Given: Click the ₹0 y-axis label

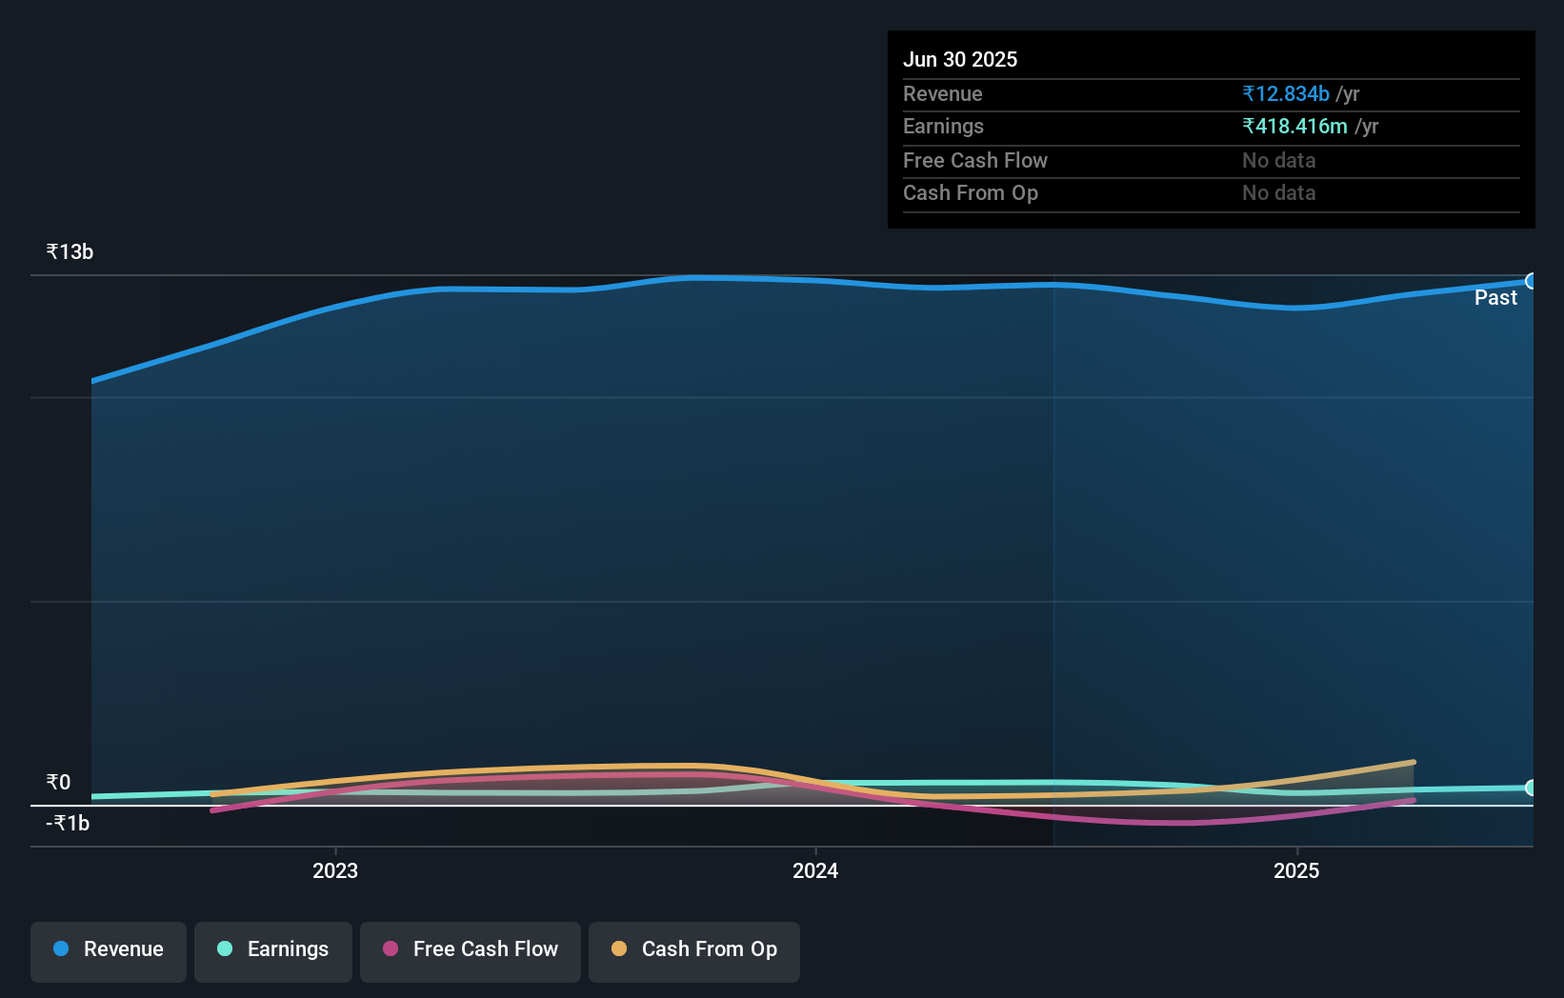Looking at the screenshot, I should pos(58,783).
